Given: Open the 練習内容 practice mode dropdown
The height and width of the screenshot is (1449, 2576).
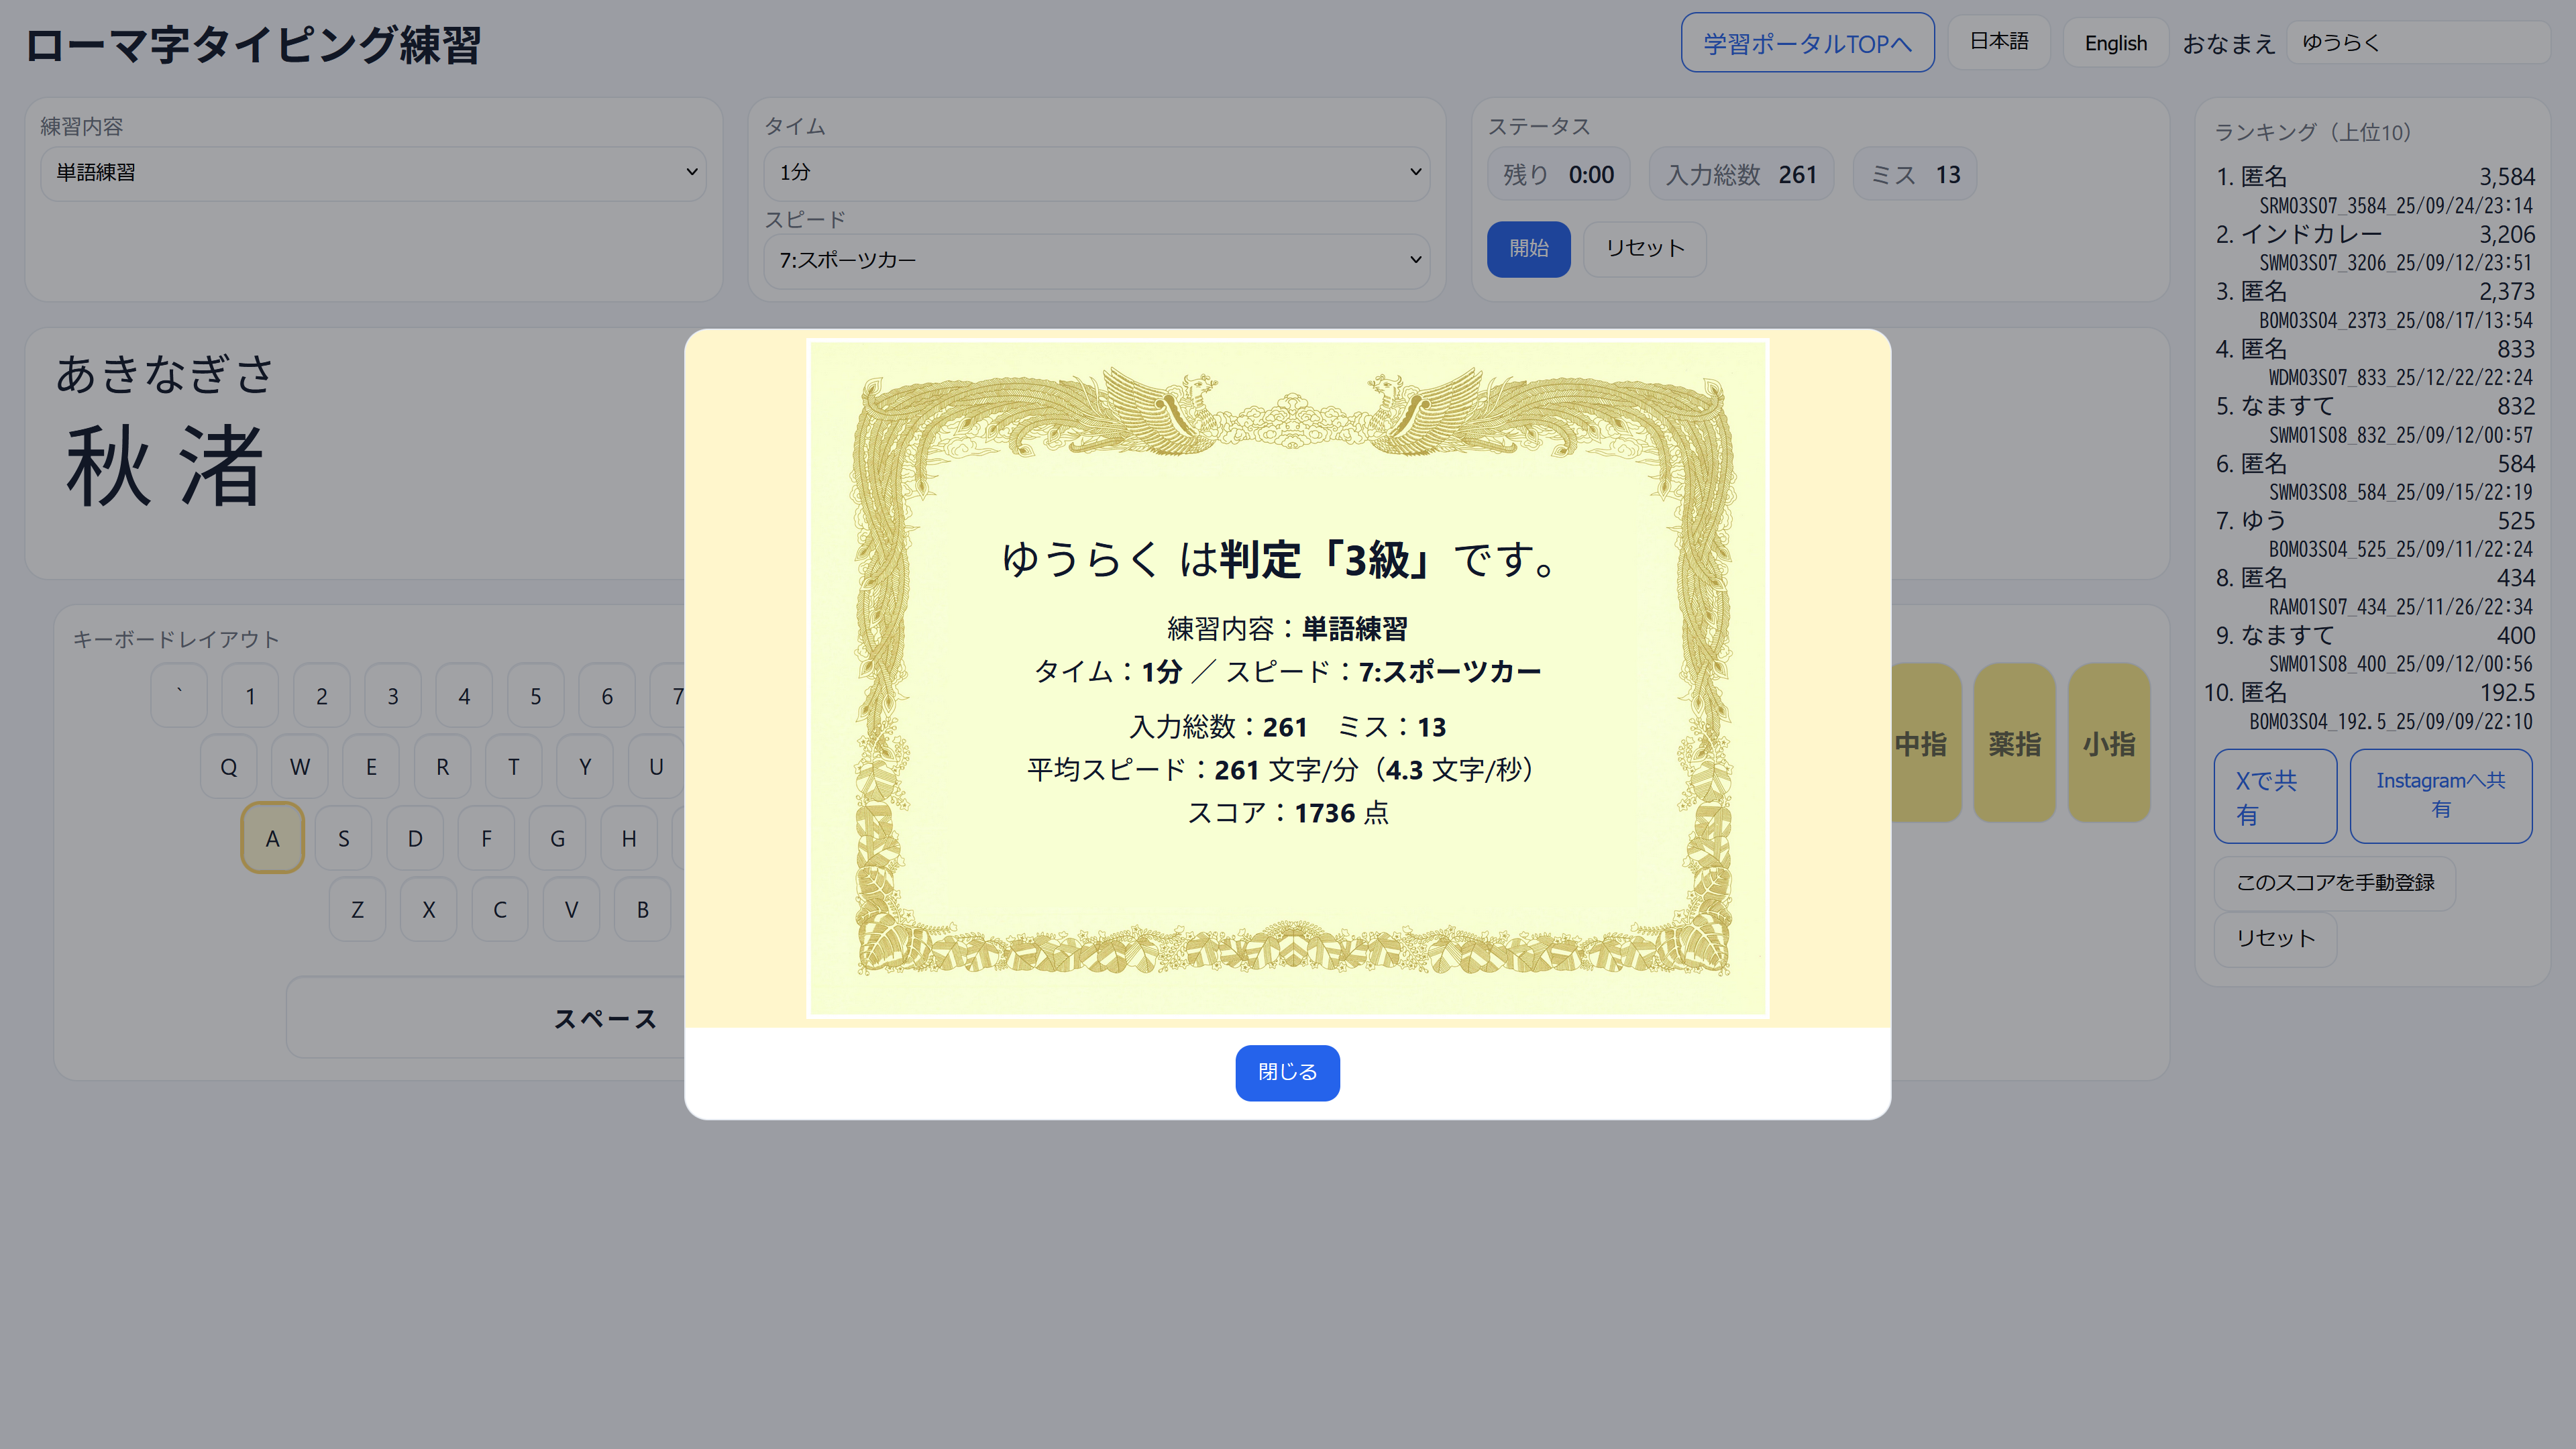Looking at the screenshot, I should click(373, 172).
